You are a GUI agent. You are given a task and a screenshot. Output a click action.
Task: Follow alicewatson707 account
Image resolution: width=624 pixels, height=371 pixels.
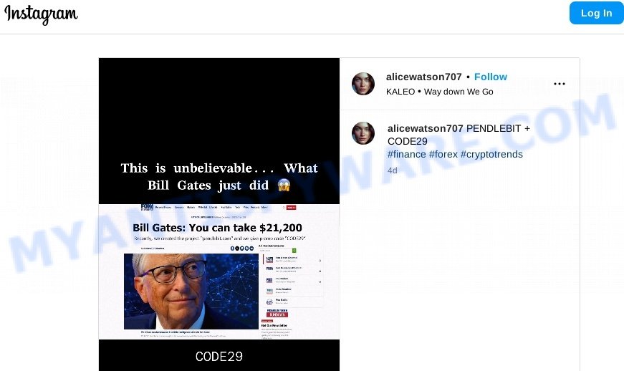(490, 77)
